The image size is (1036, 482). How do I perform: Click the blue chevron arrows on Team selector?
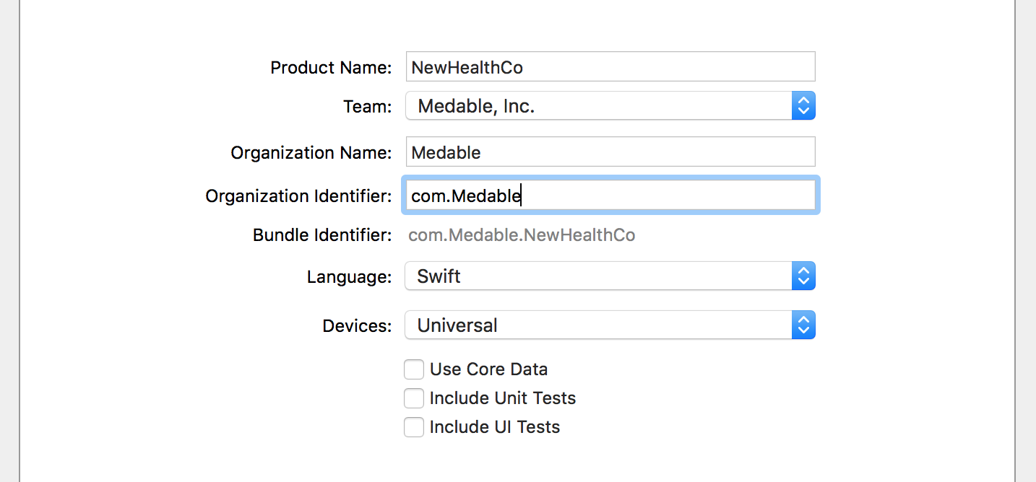coord(803,106)
